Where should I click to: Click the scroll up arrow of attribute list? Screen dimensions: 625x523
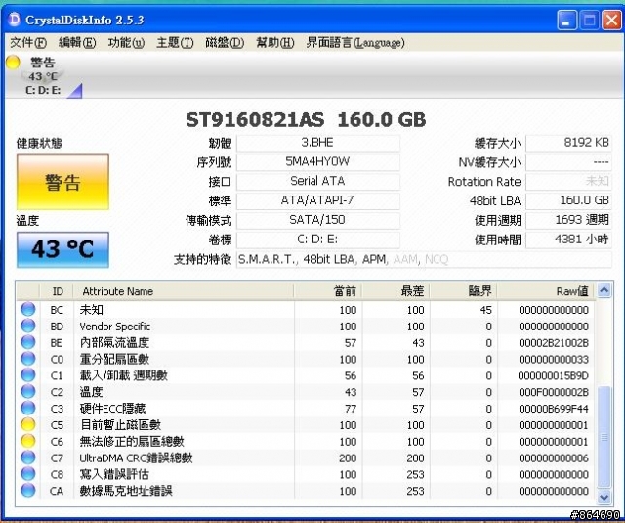(x=604, y=290)
